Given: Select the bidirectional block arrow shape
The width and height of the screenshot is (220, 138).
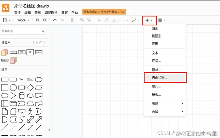Looking at the screenshot, I should click(30, 119).
